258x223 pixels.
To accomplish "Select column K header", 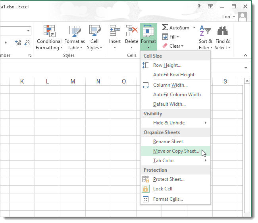I will (22, 81).
